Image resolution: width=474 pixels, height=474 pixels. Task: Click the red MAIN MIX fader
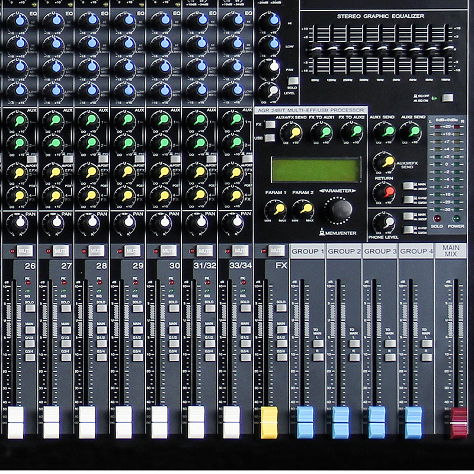[x=459, y=422]
